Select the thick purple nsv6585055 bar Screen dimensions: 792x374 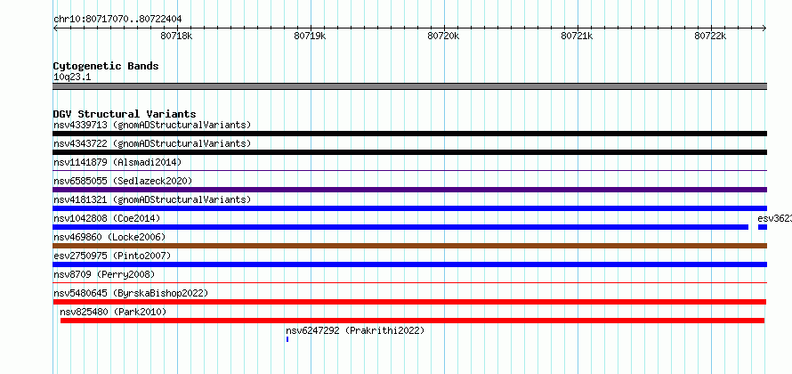click(x=410, y=190)
